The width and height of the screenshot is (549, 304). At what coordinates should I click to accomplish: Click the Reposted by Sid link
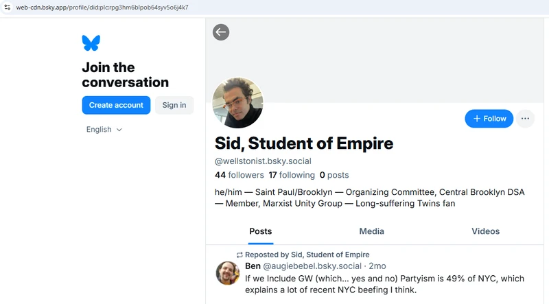click(307, 255)
